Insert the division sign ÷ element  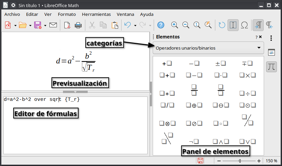(x=248, y=93)
